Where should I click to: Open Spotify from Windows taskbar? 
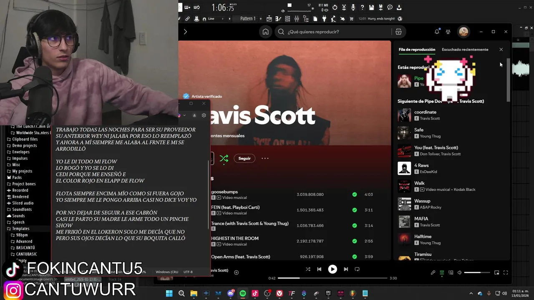point(243,293)
